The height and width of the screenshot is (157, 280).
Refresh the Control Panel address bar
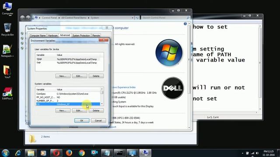tap(137, 18)
